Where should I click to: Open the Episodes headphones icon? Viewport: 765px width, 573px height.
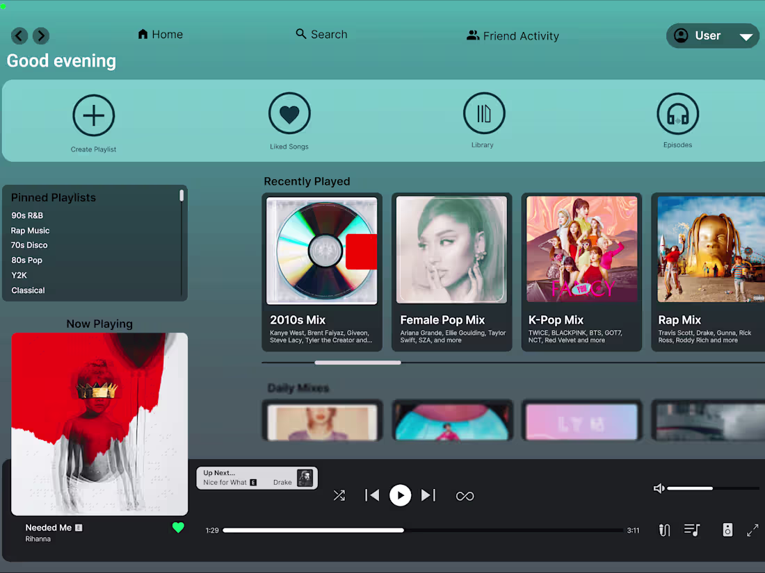click(677, 113)
